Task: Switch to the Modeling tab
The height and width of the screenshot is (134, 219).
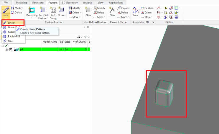Action: 21,3
